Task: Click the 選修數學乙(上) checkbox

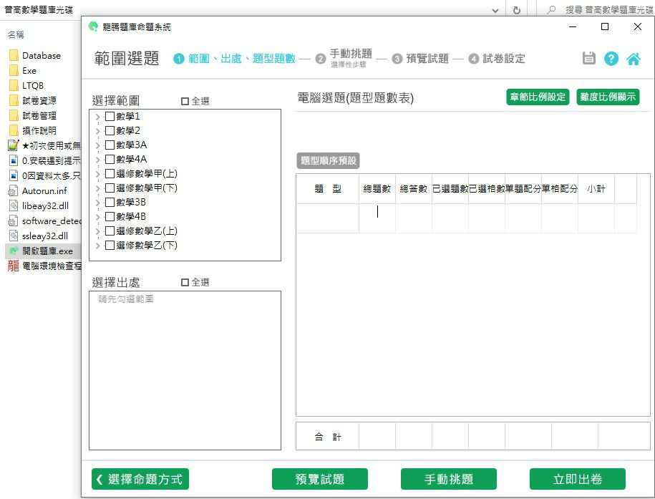Action: (110, 231)
